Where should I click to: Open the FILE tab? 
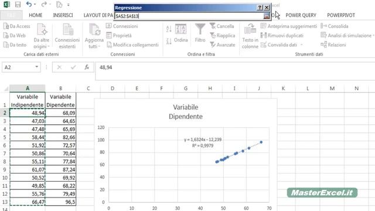11,15
